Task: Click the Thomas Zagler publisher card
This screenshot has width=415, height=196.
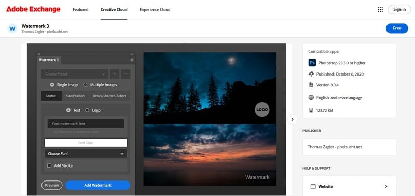Action: (x=349, y=147)
